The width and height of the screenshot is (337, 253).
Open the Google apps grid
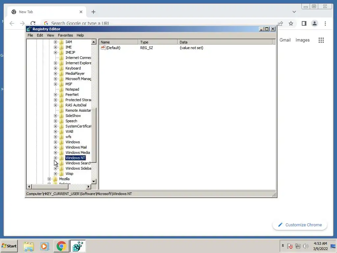click(x=321, y=40)
